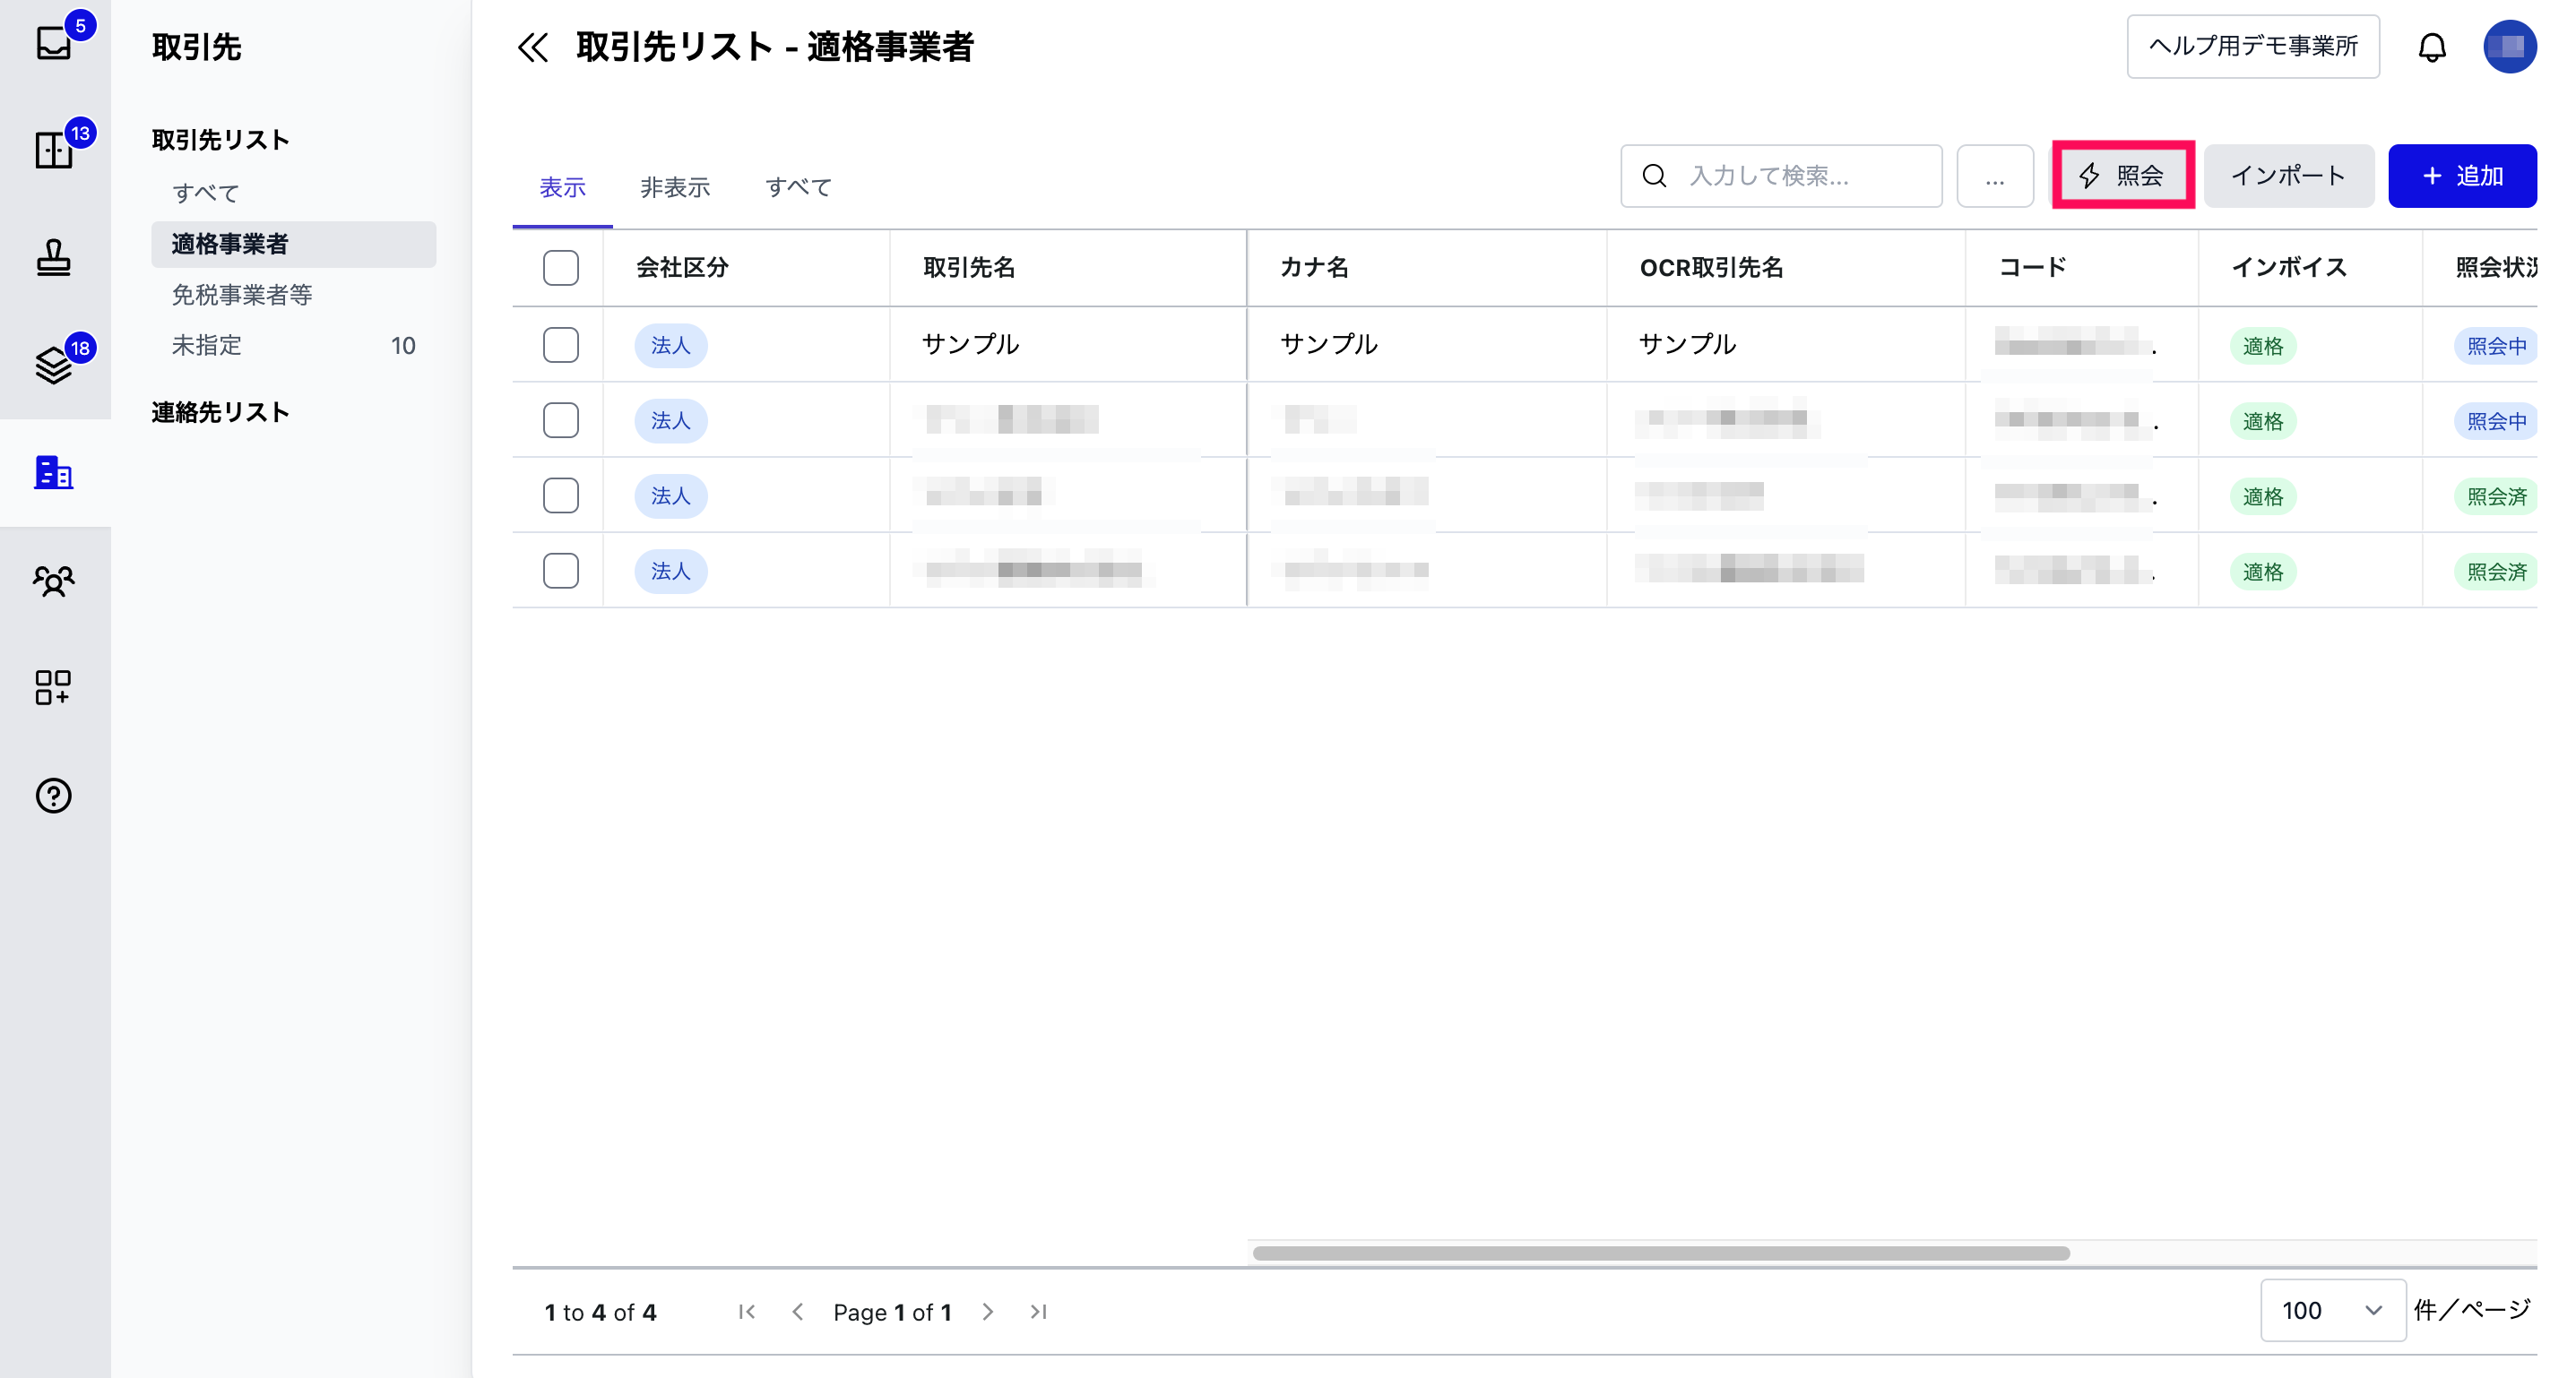This screenshot has height=1378, width=2576.
Task: Click the 適格 badge in the サンプル row
Action: (x=2263, y=347)
